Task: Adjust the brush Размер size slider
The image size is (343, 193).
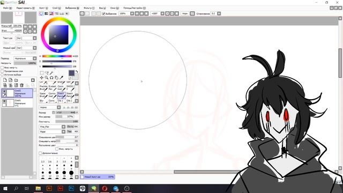Action: [x=66, y=113]
